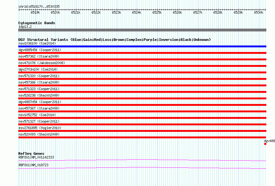275x186 pixels.
Task: Click the 16p13.2 band label
Action: (x=25, y=27)
